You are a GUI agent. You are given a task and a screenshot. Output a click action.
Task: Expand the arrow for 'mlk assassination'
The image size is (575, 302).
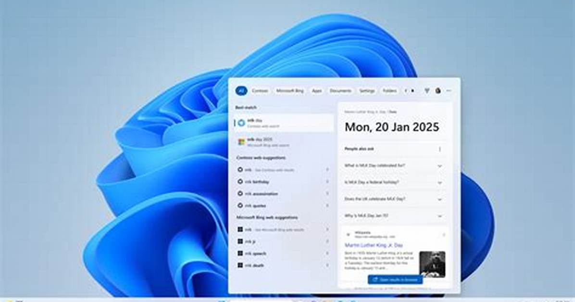pos(327,194)
